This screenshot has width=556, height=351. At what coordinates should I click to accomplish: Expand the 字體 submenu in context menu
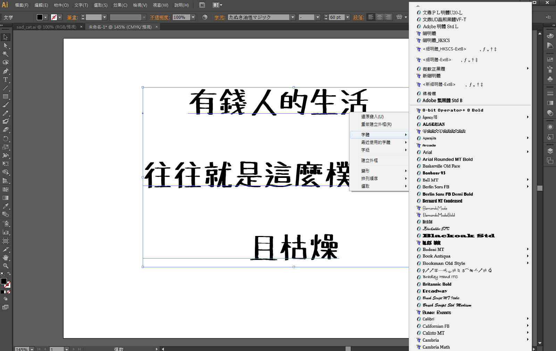click(379, 134)
